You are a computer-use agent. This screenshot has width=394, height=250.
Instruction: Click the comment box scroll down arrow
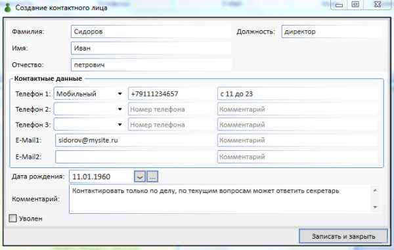[x=375, y=207]
